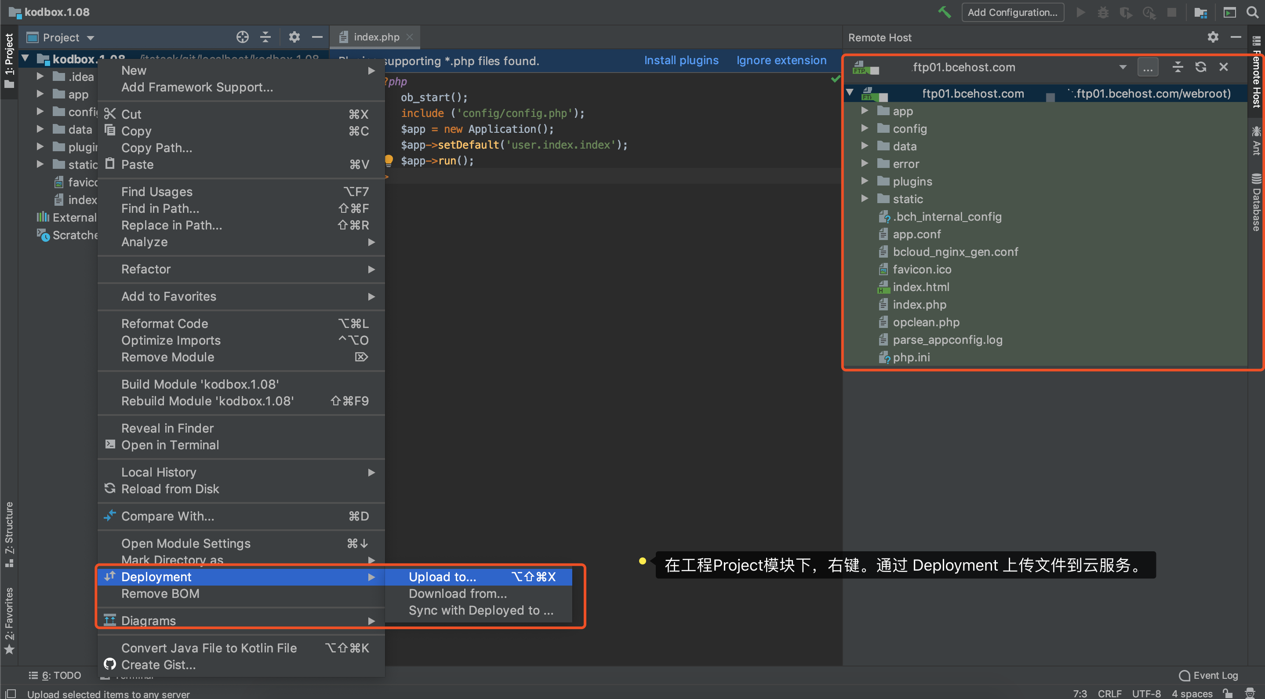
Task: Click the Project Structure icon in top toolbar
Action: point(1200,12)
